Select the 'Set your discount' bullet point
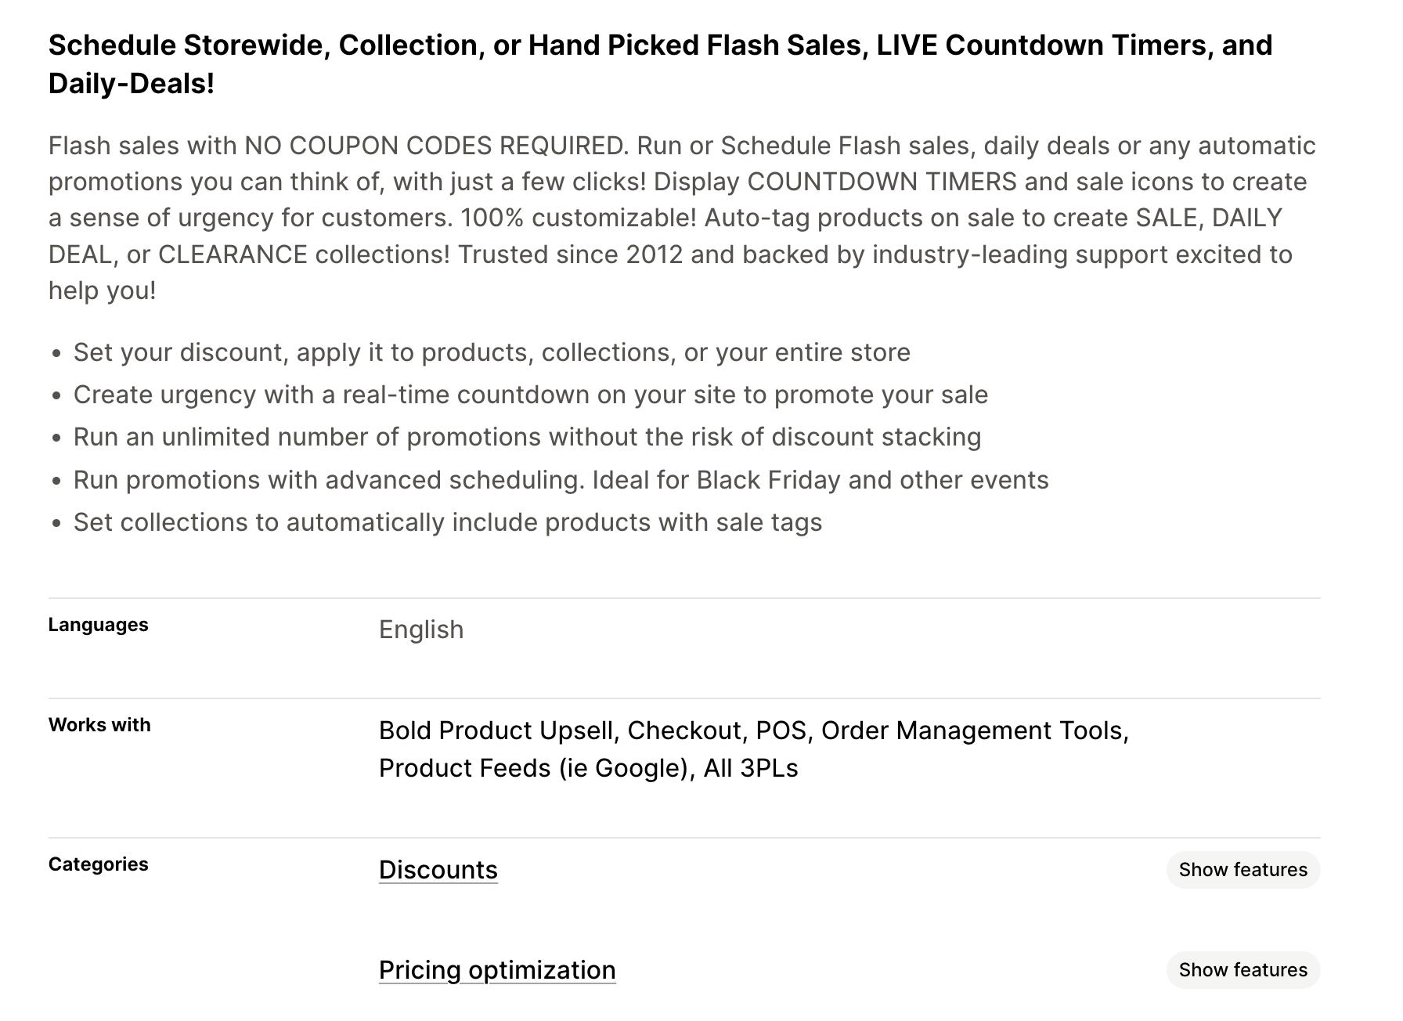Viewport: 1403px width, 1021px height. tap(492, 352)
